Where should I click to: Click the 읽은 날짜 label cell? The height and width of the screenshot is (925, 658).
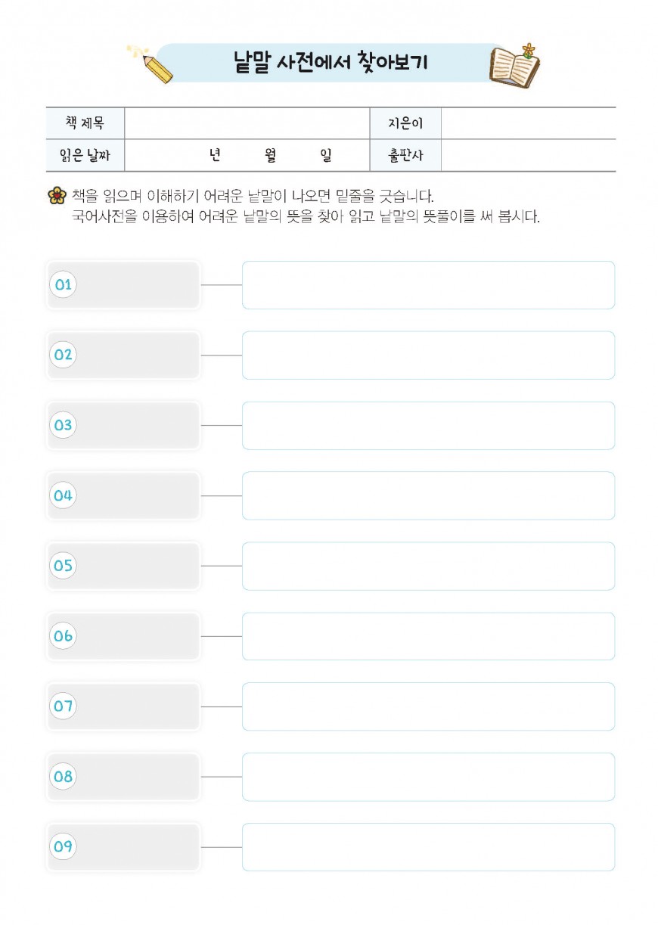[x=85, y=156]
